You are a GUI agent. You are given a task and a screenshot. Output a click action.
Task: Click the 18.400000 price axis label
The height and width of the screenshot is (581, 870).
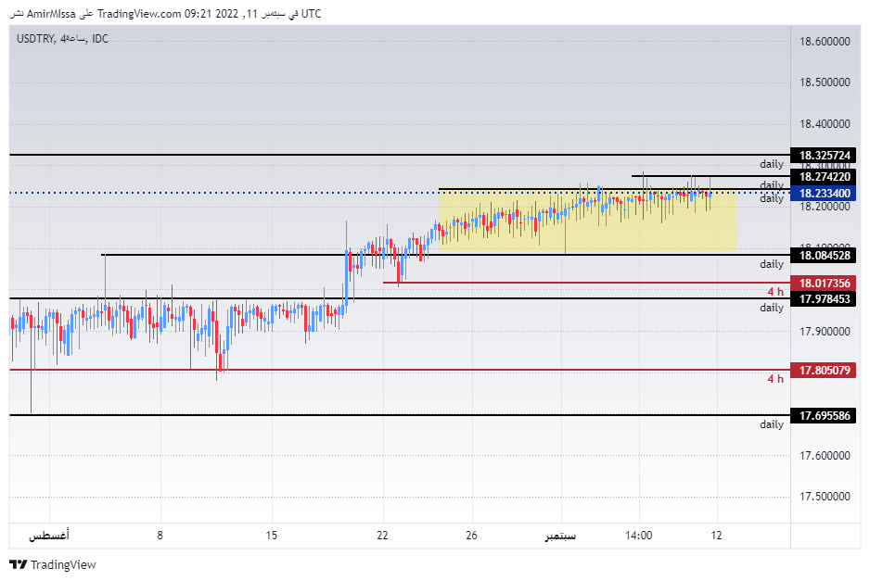pyautogui.click(x=825, y=124)
